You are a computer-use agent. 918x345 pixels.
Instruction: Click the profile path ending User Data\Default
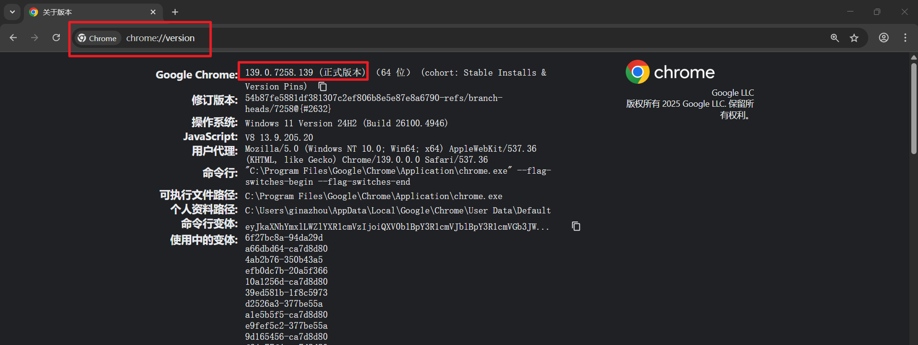click(x=398, y=211)
